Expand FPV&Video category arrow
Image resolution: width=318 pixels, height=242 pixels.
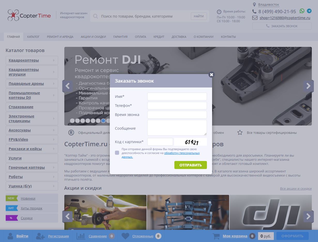tap(54, 140)
